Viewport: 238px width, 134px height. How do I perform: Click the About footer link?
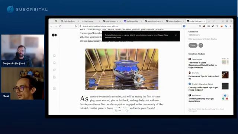coord(222,109)
